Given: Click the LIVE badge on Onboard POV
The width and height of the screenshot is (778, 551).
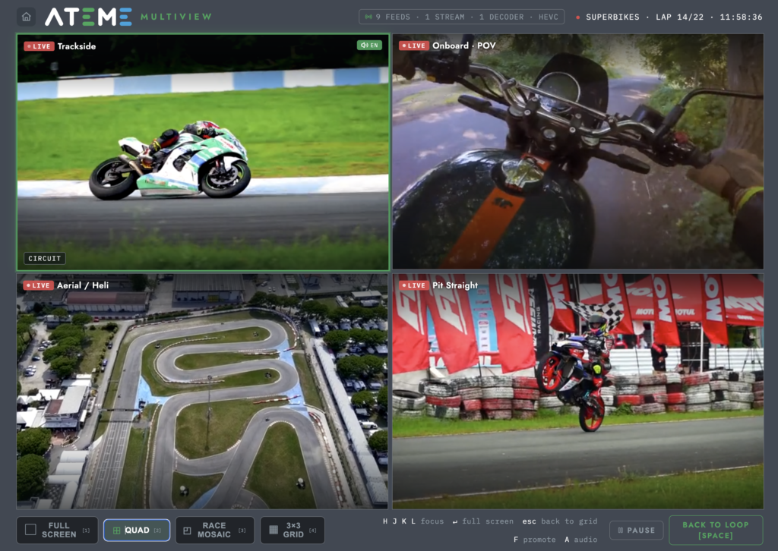Looking at the screenshot, I should pyautogui.click(x=414, y=46).
